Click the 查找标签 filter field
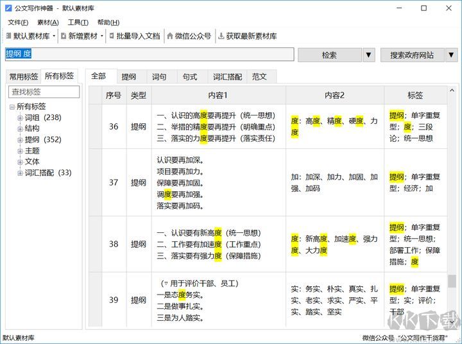The height and width of the screenshot is (344, 462). pos(44,92)
